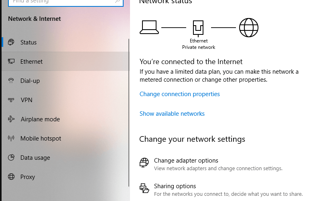Screen dimensions: 319x201
Task: Click the Ethernet monitor icon in sidebar
Action: tap(11, 61)
